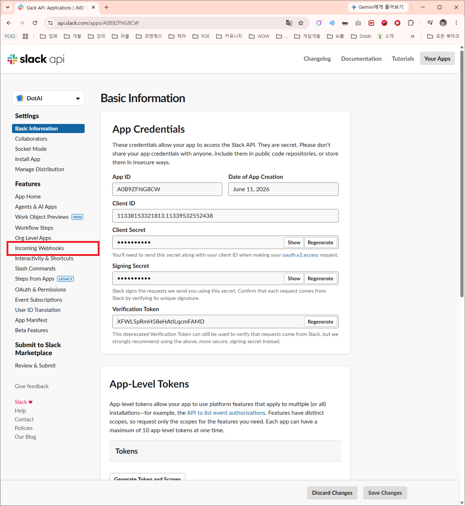Open the POE bookmark folder
Image resolution: width=465 pixels, height=506 pixels.
(201, 36)
